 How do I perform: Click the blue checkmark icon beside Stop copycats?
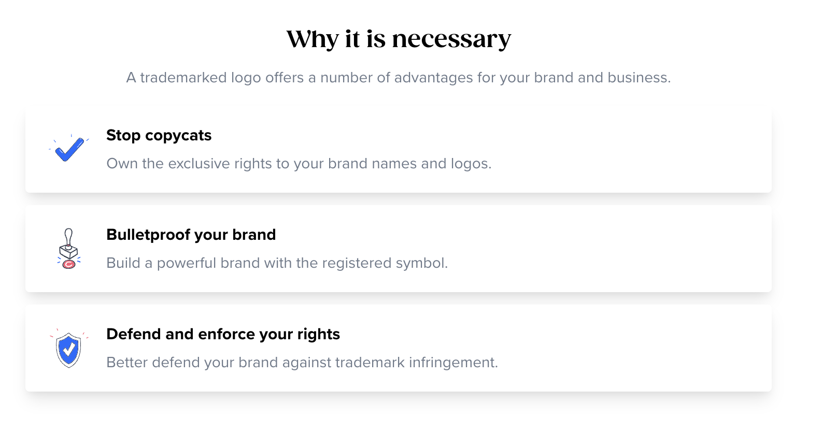tap(69, 149)
